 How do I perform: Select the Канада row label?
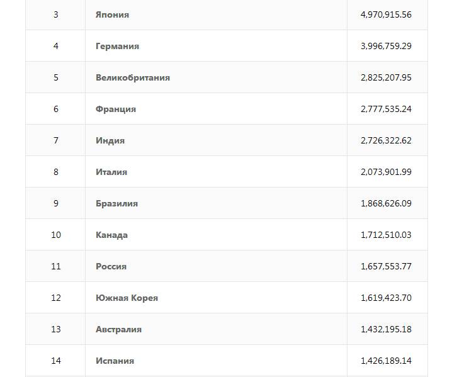point(111,235)
